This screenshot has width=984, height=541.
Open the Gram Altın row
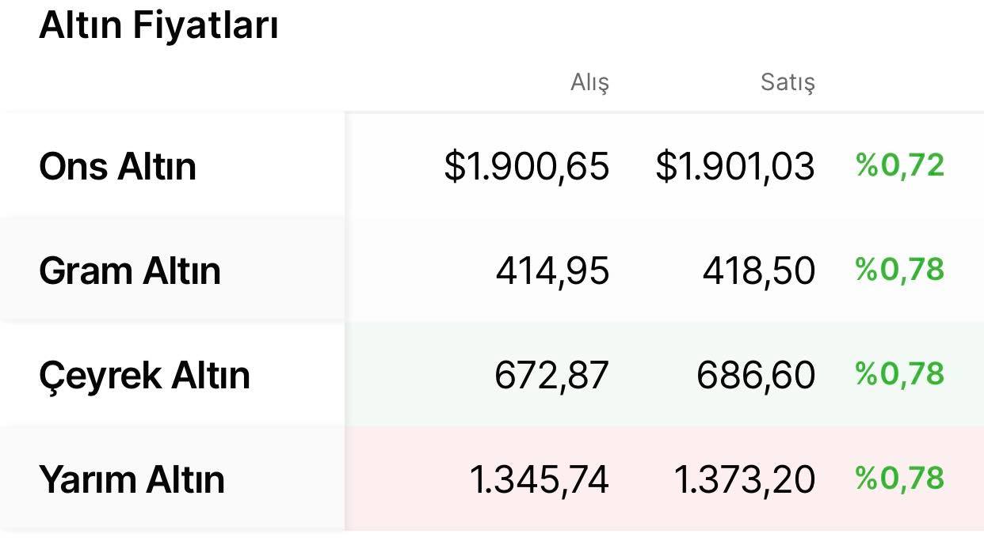pyautogui.click(x=492, y=270)
